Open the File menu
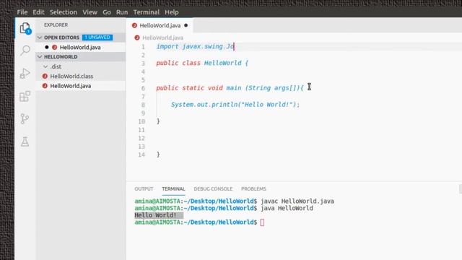462x260 pixels. pyautogui.click(x=22, y=12)
